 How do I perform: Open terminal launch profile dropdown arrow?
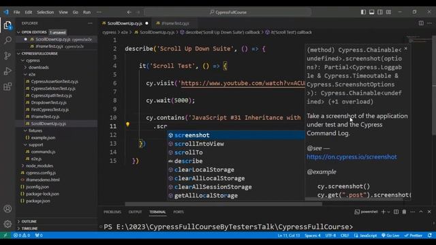pos(389,212)
